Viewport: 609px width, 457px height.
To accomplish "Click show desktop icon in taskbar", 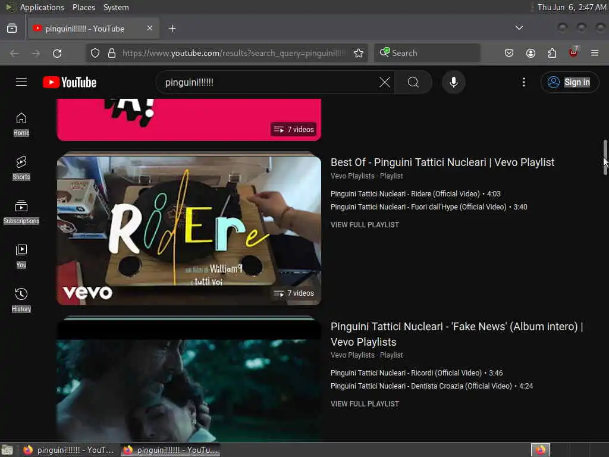I will pos(7,450).
